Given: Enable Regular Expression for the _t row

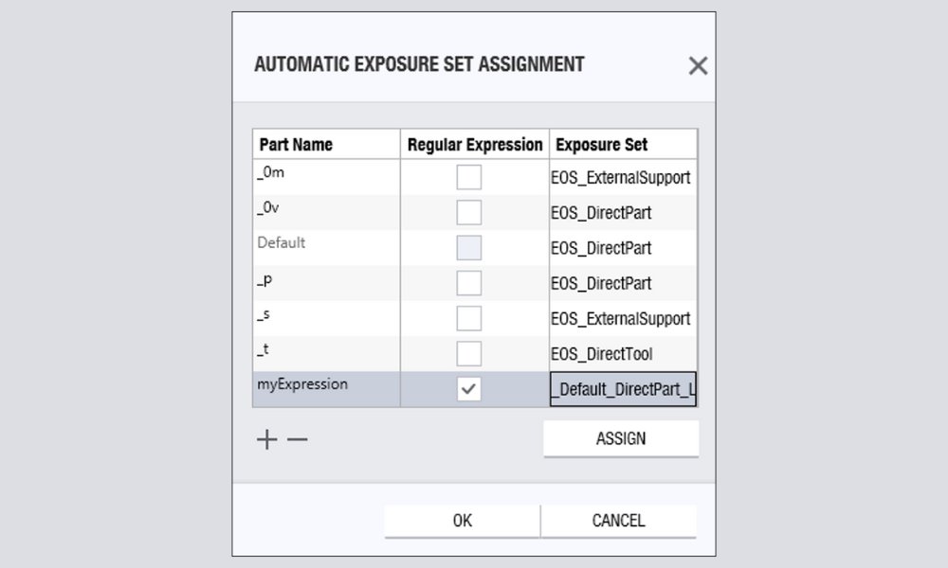Looking at the screenshot, I should pyautogui.click(x=468, y=352).
